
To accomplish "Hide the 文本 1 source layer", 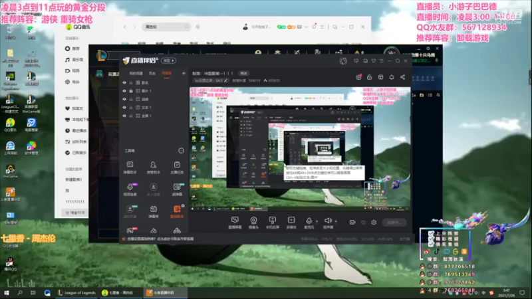I will 124,108.
